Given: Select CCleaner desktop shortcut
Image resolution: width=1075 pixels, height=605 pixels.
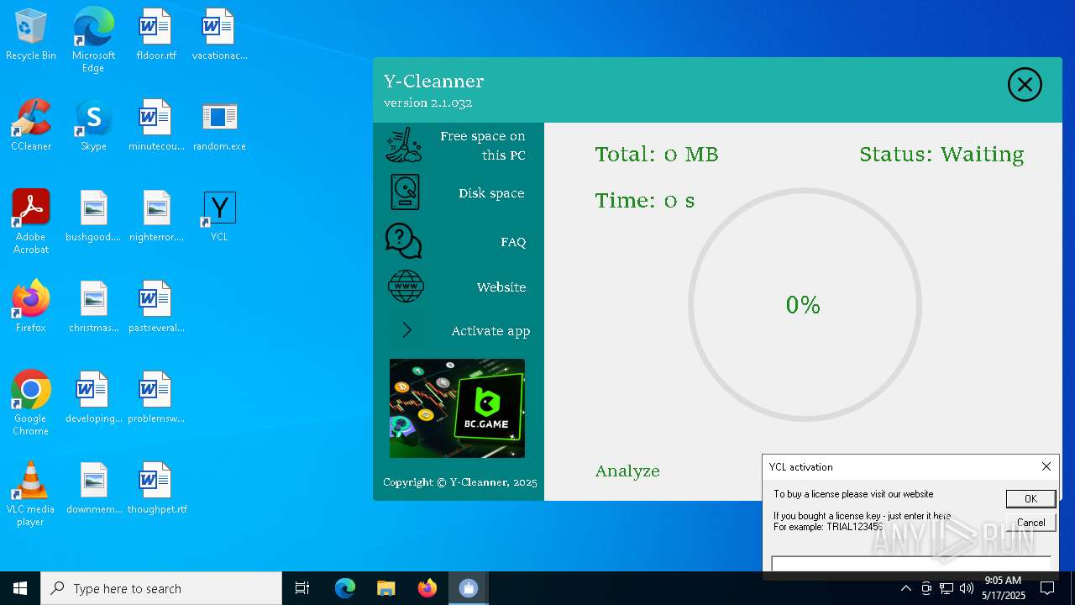Looking at the screenshot, I should click(x=31, y=125).
